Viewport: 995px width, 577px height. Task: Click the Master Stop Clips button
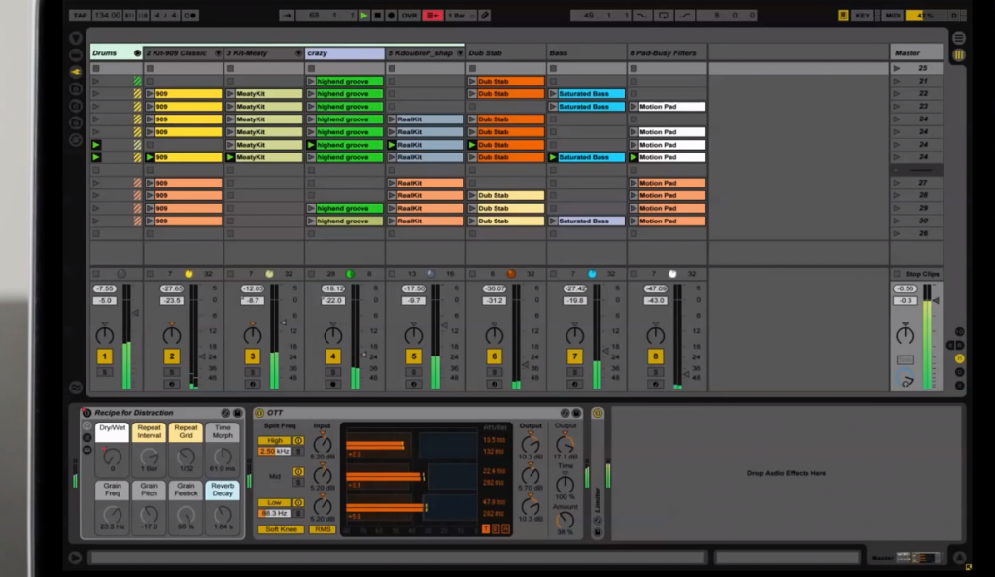tap(916, 274)
